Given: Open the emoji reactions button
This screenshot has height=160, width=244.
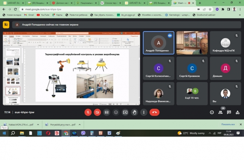Looking at the screenshot, I should coord(116,112).
